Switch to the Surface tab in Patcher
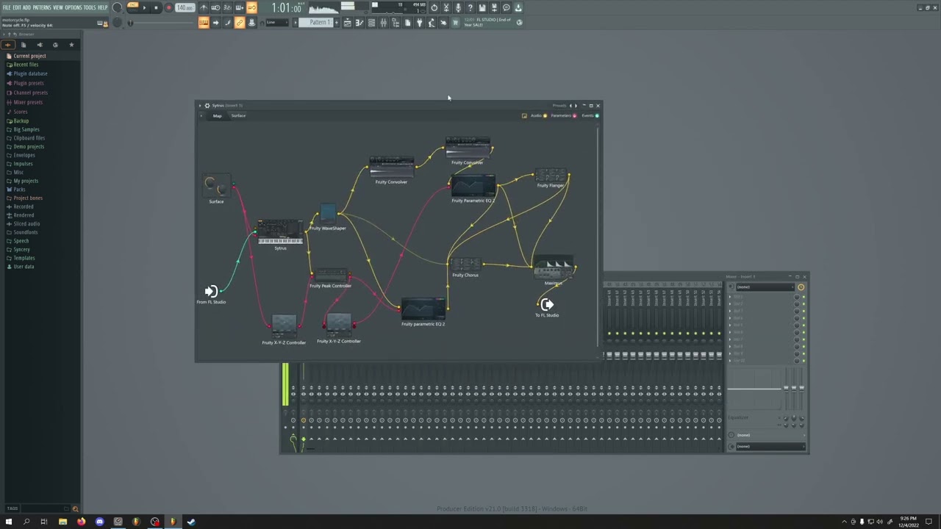This screenshot has height=529, width=941. click(238, 115)
